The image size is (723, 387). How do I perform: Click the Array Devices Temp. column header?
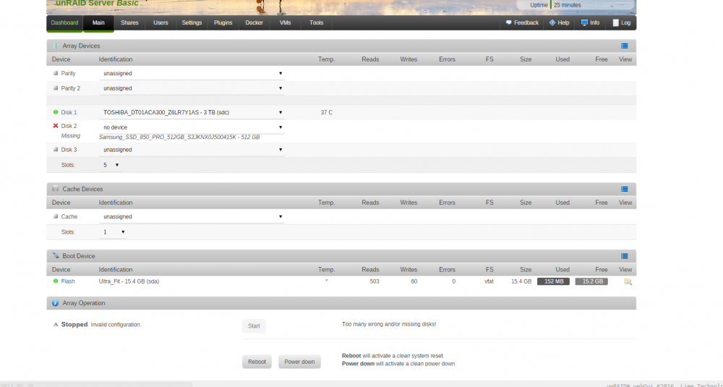327,59
